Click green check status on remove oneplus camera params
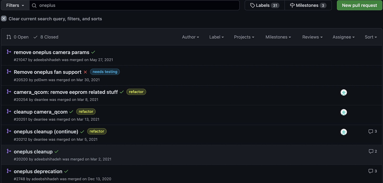The image size is (383, 183). (93, 52)
